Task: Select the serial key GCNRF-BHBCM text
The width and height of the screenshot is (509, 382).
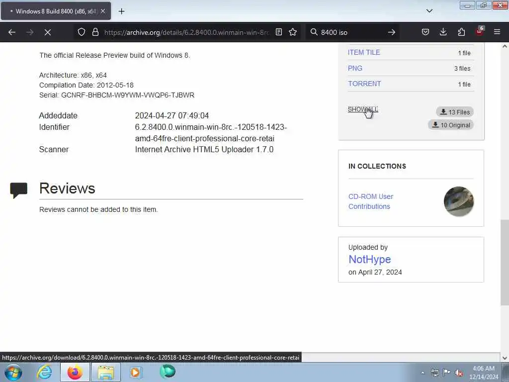Action: (128, 95)
